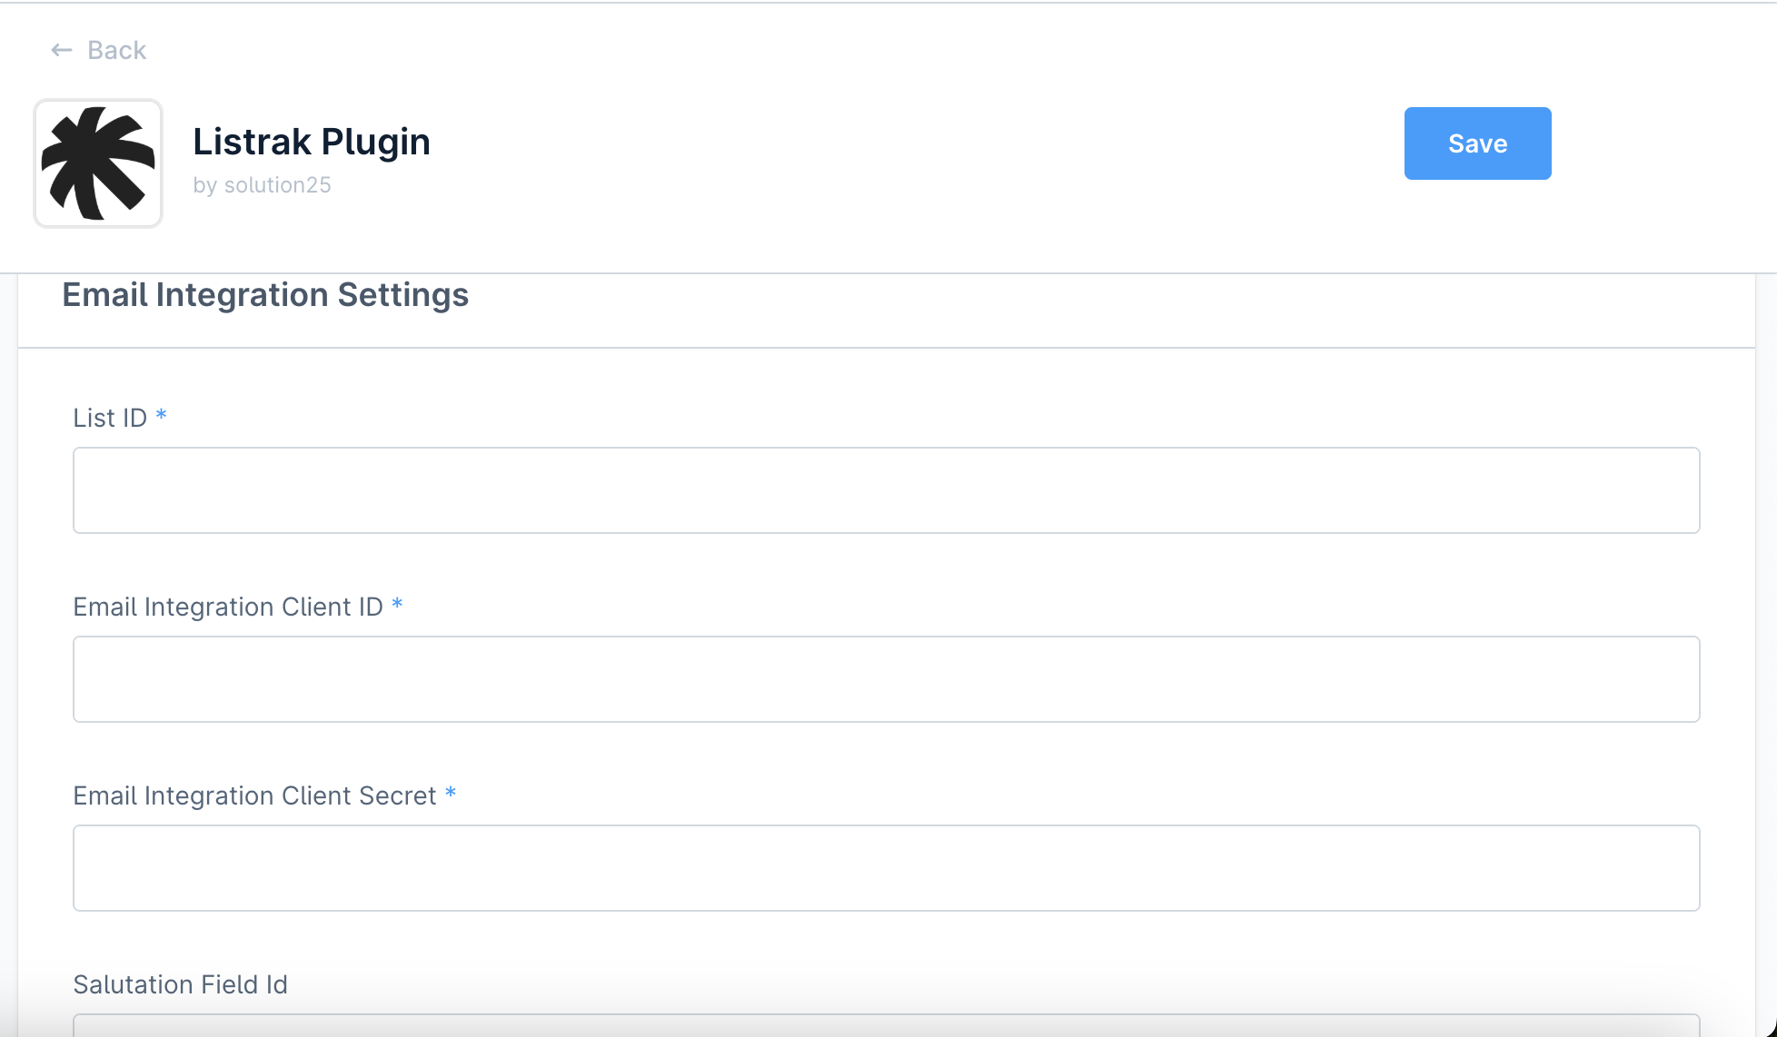Click the 'by solution25' author text
The width and height of the screenshot is (1777, 1037).
pyautogui.click(x=262, y=185)
